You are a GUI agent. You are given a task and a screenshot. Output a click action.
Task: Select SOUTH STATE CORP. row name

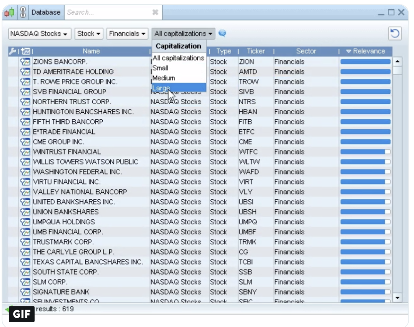pyautogui.click(x=65, y=272)
